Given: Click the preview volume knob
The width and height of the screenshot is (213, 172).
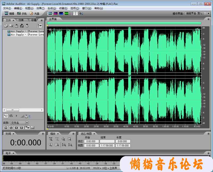Looking at the screenshot, I should coord(26,116).
